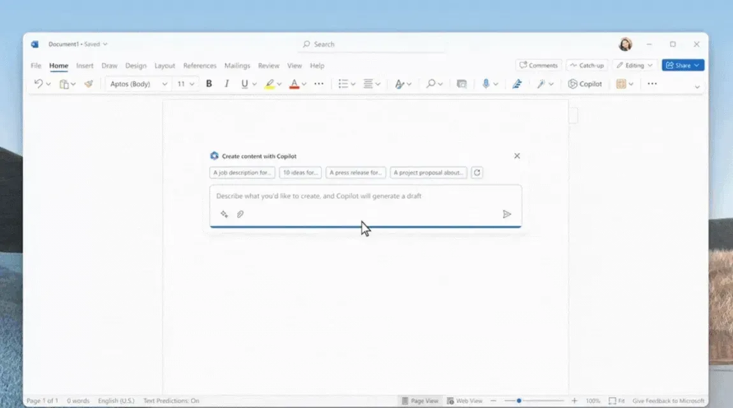
Task: Choose the '10 ideas for...' suggestion
Action: (x=300, y=173)
